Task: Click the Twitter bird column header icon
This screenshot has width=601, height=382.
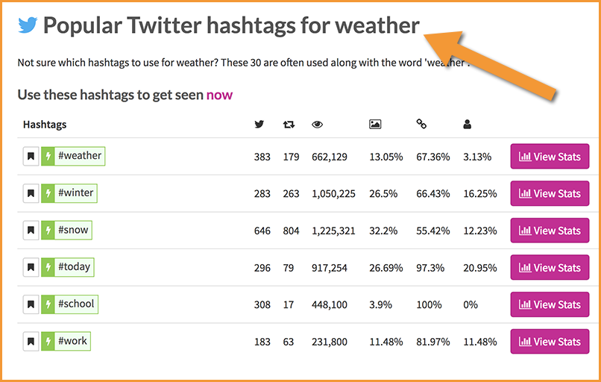Action: point(259,125)
